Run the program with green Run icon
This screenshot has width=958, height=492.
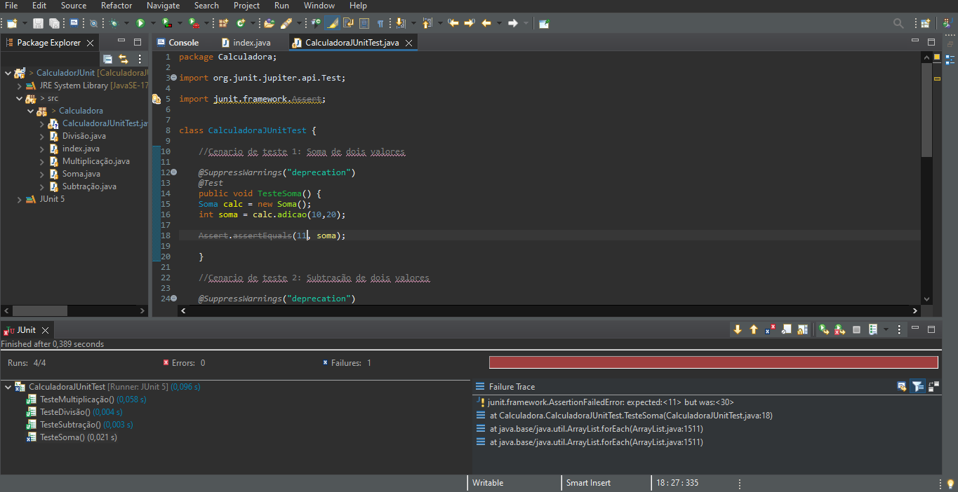coord(140,23)
